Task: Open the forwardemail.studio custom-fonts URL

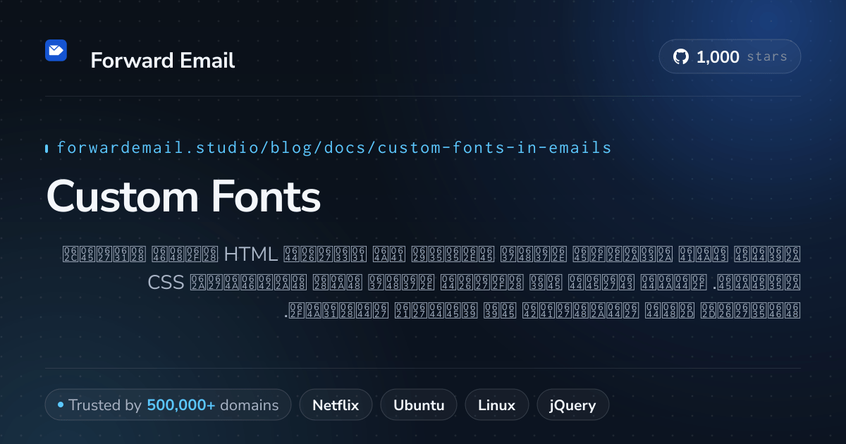Action: click(x=334, y=148)
